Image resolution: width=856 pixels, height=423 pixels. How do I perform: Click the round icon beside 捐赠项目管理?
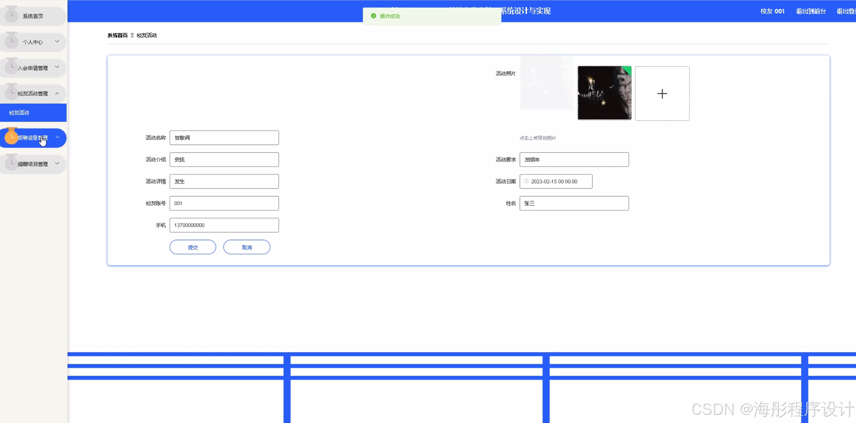[11, 164]
